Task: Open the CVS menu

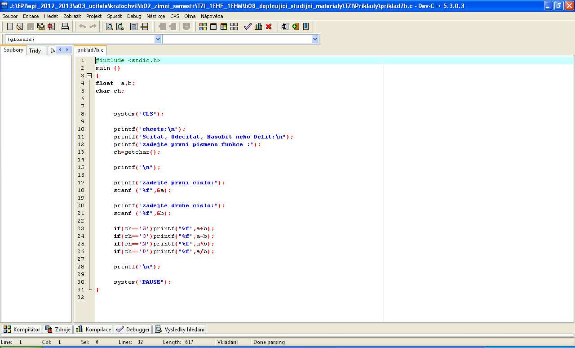Action: [175, 16]
